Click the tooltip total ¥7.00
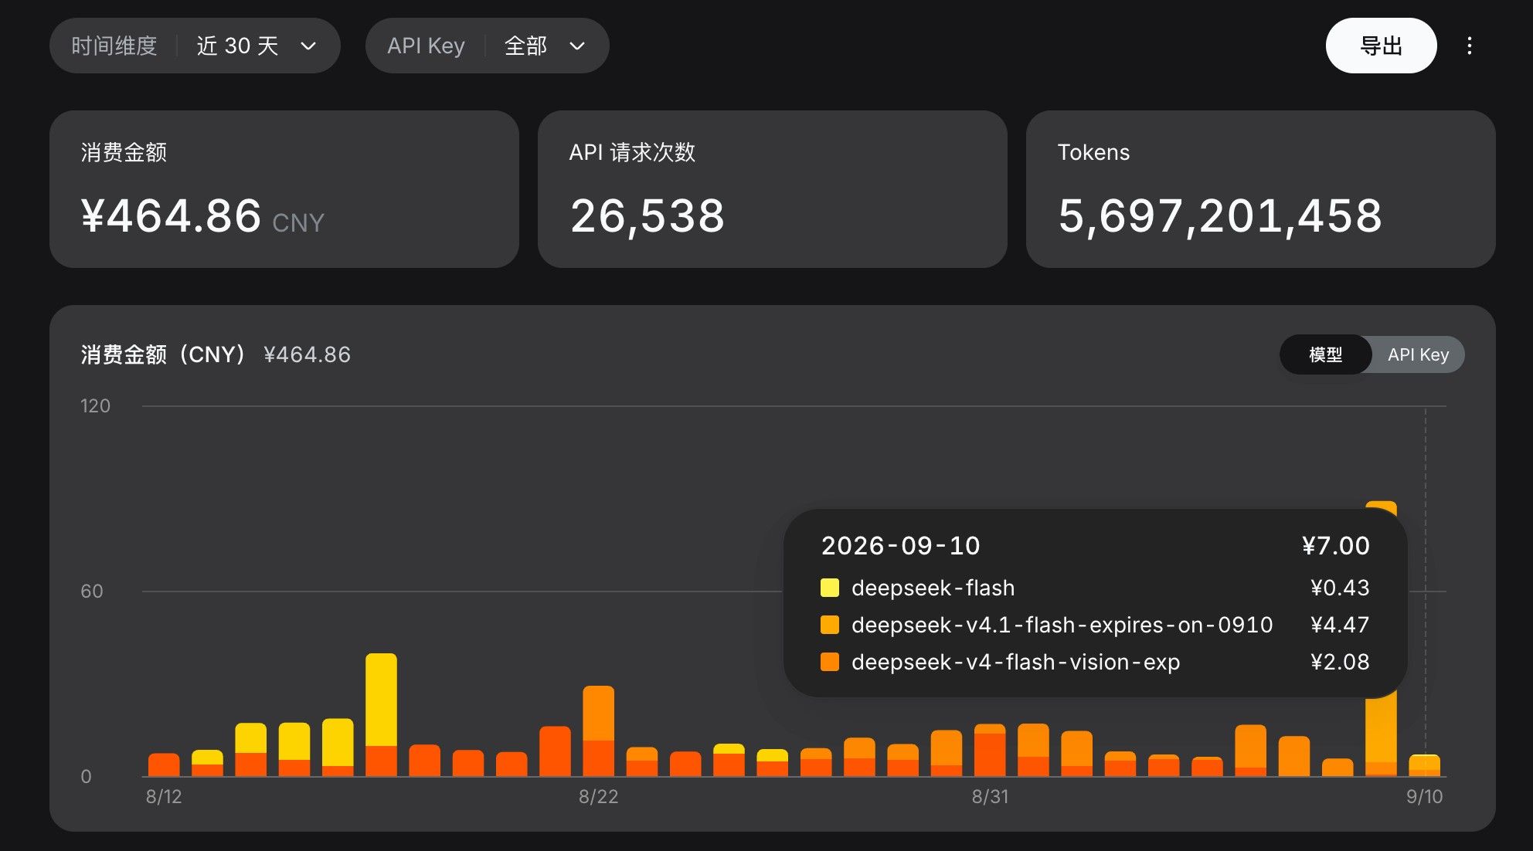Image resolution: width=1533 pixels, height=851 pixels. pyautogui.click(x=1335, y=545)
